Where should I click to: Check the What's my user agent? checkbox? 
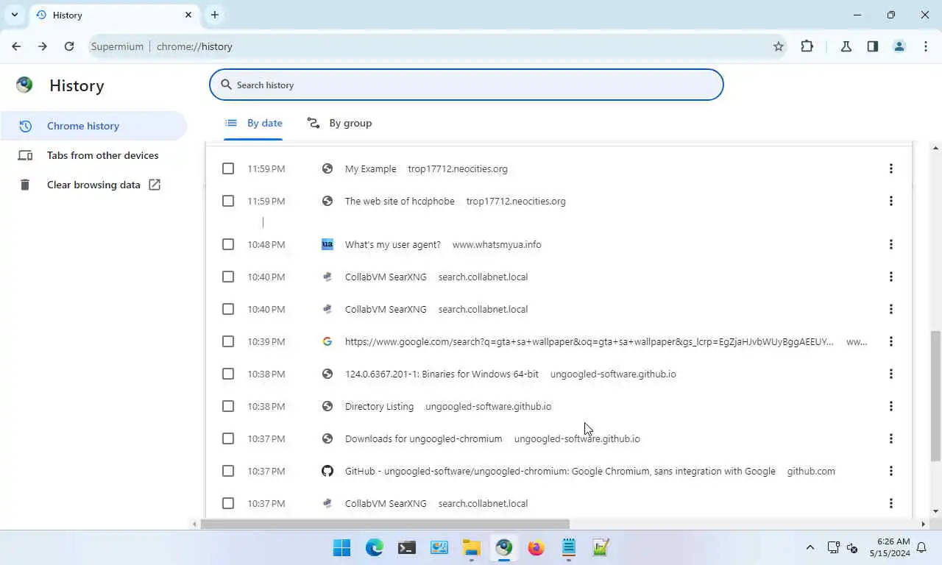coord(228,244)
